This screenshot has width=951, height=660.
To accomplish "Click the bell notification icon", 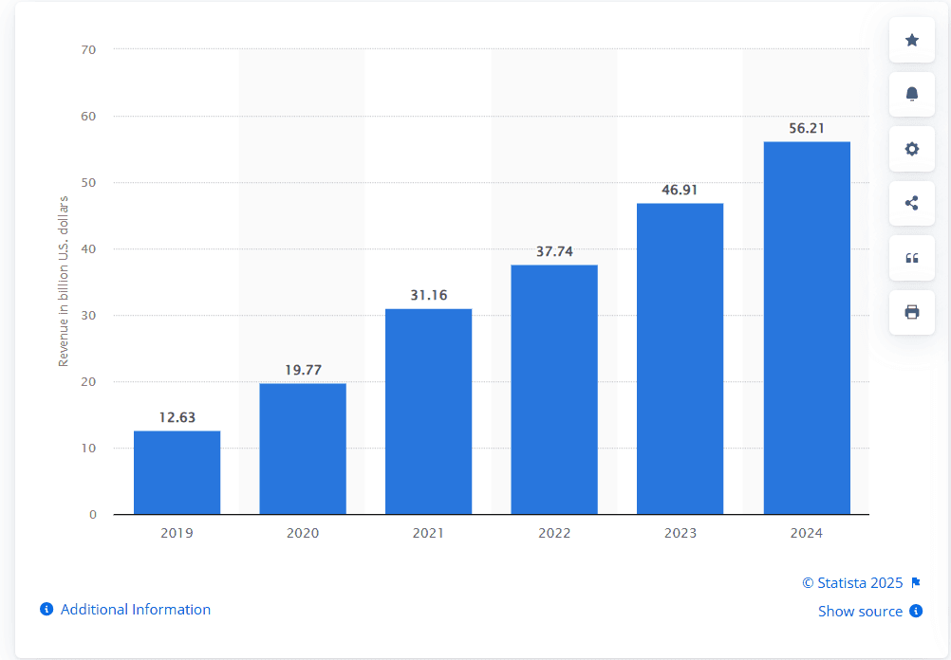I will click(x=911, y=94).
